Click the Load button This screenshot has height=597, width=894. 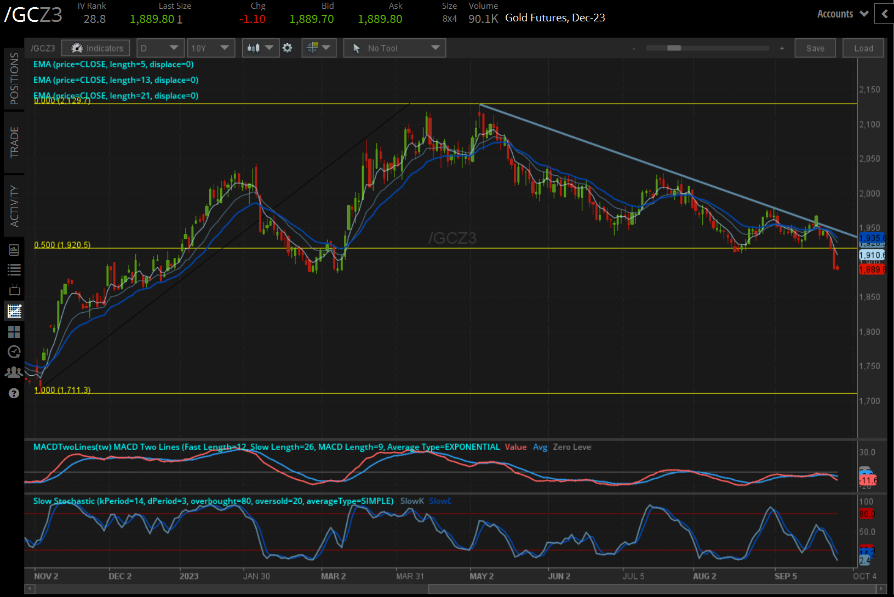point(863,48)
